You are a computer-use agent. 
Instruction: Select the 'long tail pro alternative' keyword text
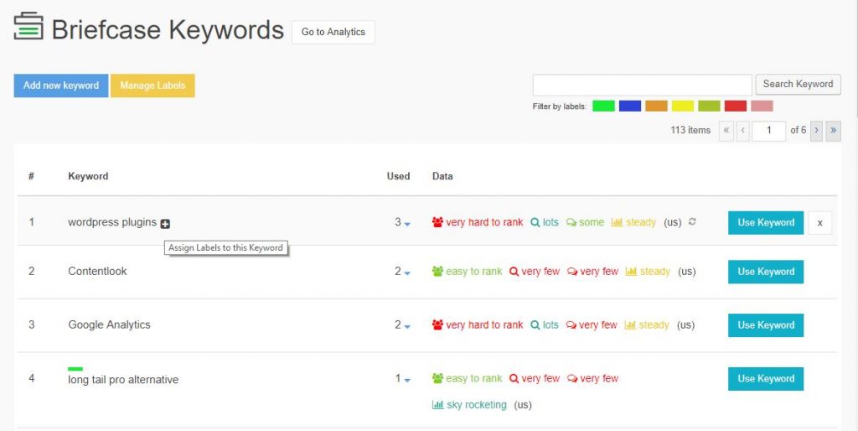click(123, 380)
